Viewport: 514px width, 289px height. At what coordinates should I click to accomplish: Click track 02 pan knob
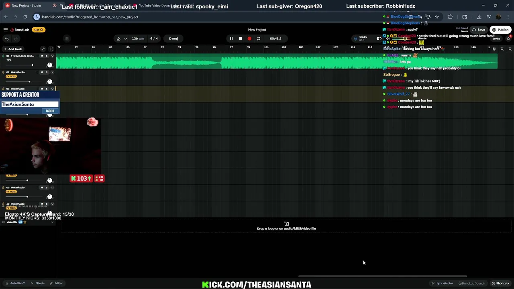pyautogui.click(x=50, y=81)
